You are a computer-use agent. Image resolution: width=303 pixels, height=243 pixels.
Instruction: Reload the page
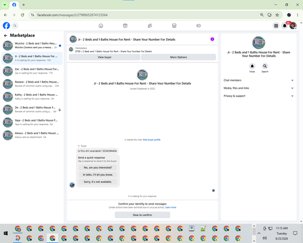click(22, 15)
